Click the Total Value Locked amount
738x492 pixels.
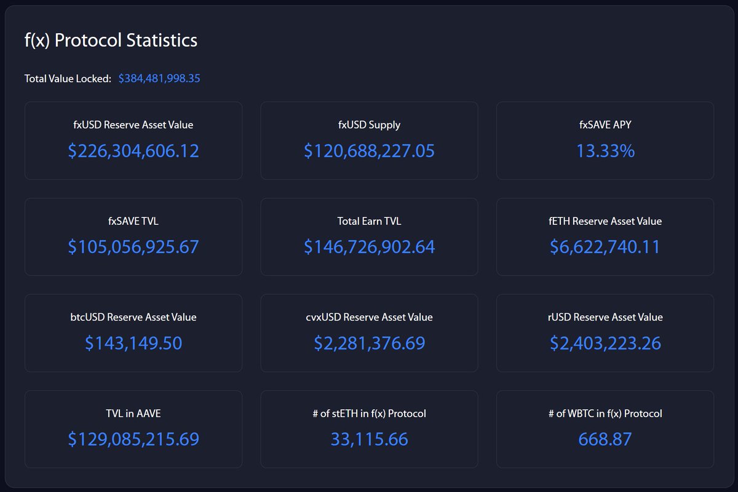pyautogui.click(x=159, y=78)
